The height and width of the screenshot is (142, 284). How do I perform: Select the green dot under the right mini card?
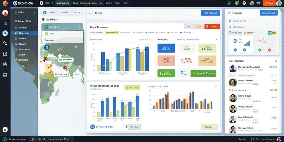(x=260, y=50)
